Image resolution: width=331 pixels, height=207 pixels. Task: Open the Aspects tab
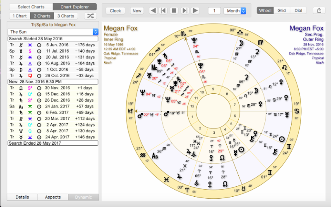tap(53, 197)
